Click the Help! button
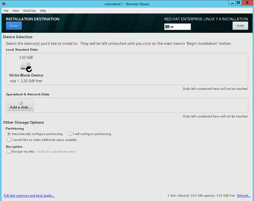The image size is (254, 201). tap(240, 26)
